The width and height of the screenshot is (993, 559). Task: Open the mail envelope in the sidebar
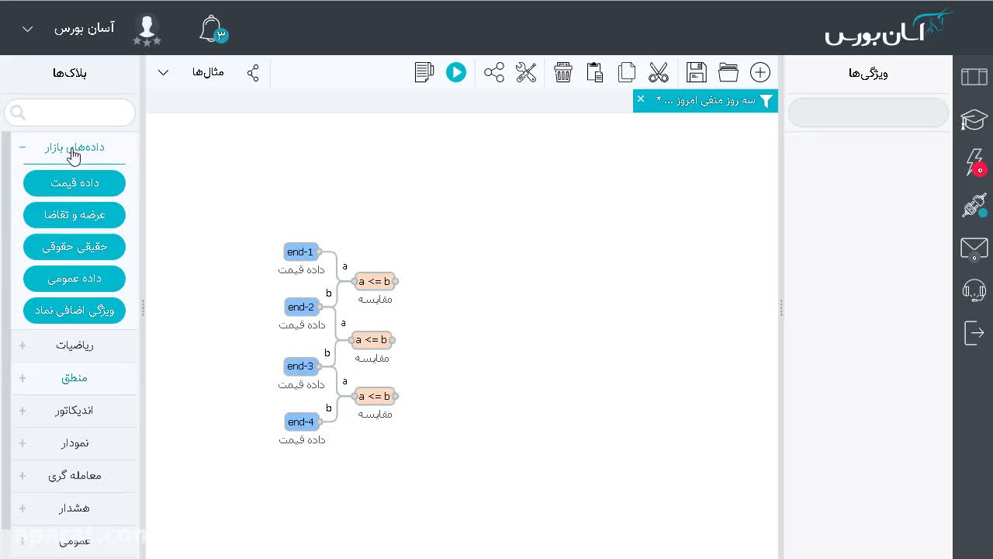point(974,249)
